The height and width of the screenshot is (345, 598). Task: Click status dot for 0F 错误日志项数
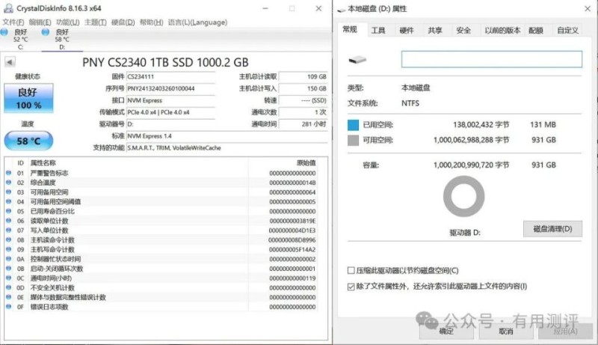8,306
